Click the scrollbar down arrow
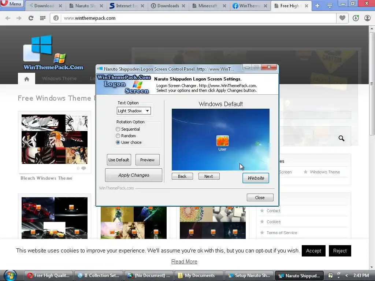The width and height of the screenshot is (375, 281). 372,267
